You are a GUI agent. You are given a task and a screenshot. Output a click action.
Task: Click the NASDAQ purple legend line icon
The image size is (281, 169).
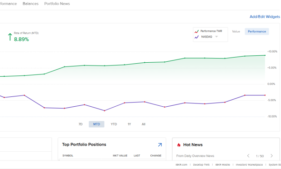(x=197, y=37)
